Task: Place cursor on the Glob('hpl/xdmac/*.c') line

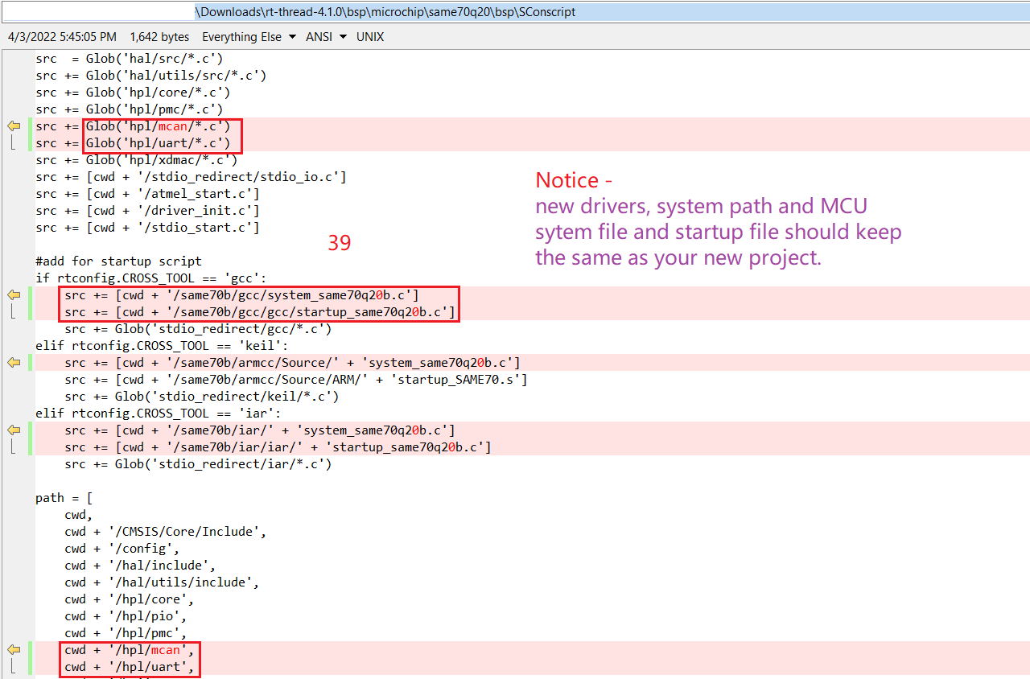Action: click(137, 160)
